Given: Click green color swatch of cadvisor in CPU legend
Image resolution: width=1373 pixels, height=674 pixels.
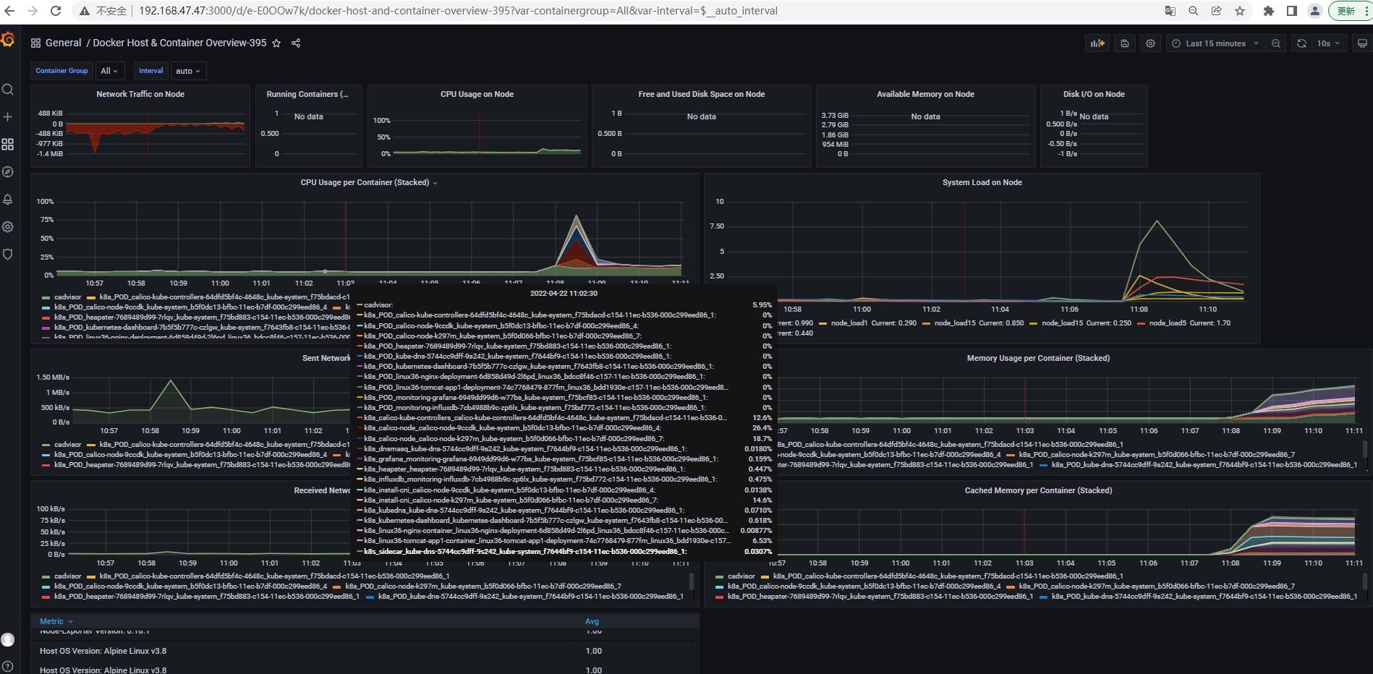Looking at the screenshot, I should pyautogui.click(x=46, y=298).
